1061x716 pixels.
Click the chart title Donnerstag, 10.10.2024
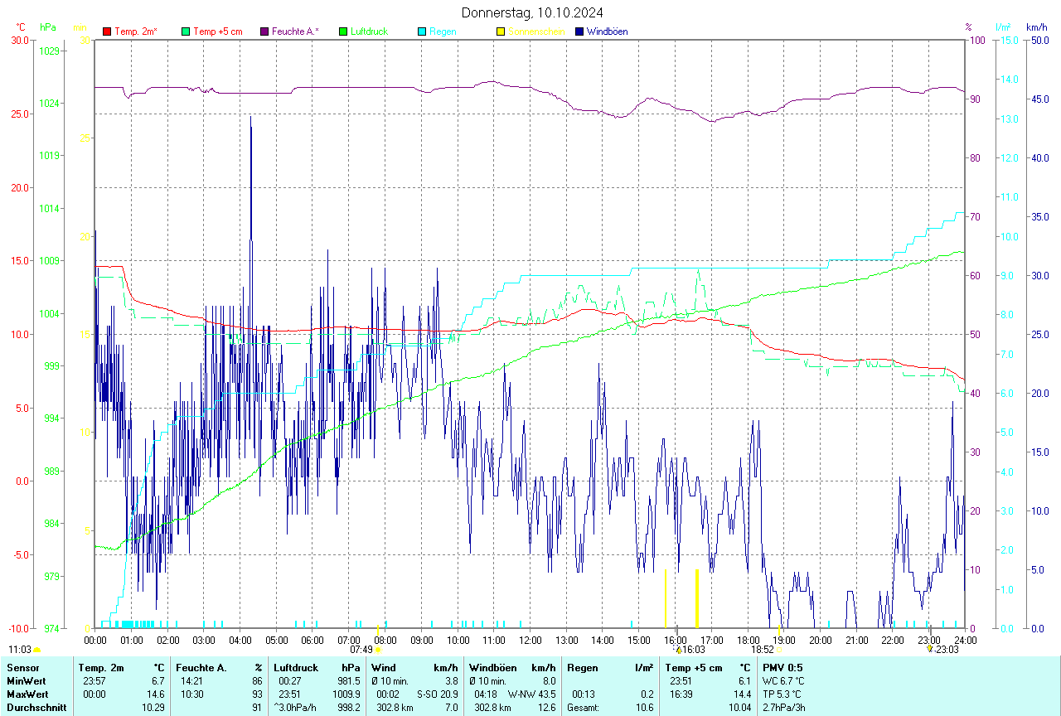pyautogui.click(x=532, y=12)
